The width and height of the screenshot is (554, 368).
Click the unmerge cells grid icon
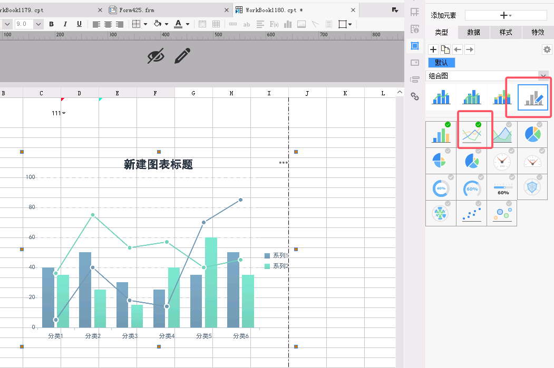(216, 24)
